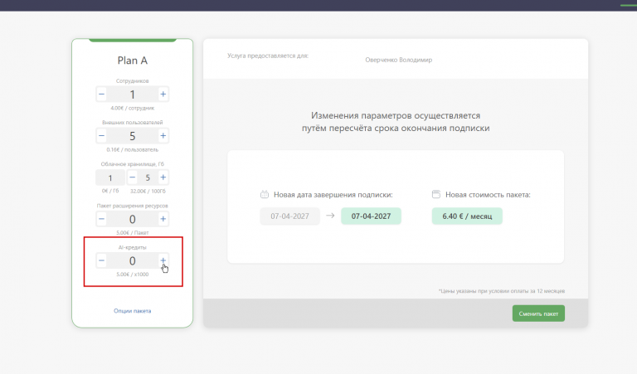This screenshot has height=374, width=637.
Task: Click the 6.40 € / месяц price badge
Action: click(467, 216)
